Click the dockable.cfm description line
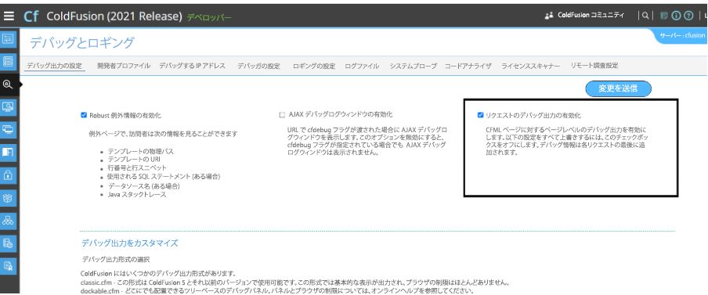 (x=277, y=291)
